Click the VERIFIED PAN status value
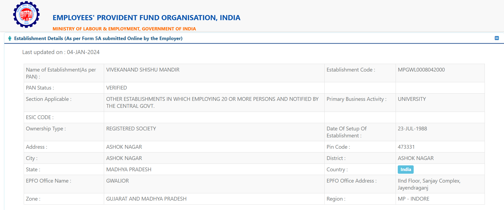The image size is (504, 210). (116, 88)
